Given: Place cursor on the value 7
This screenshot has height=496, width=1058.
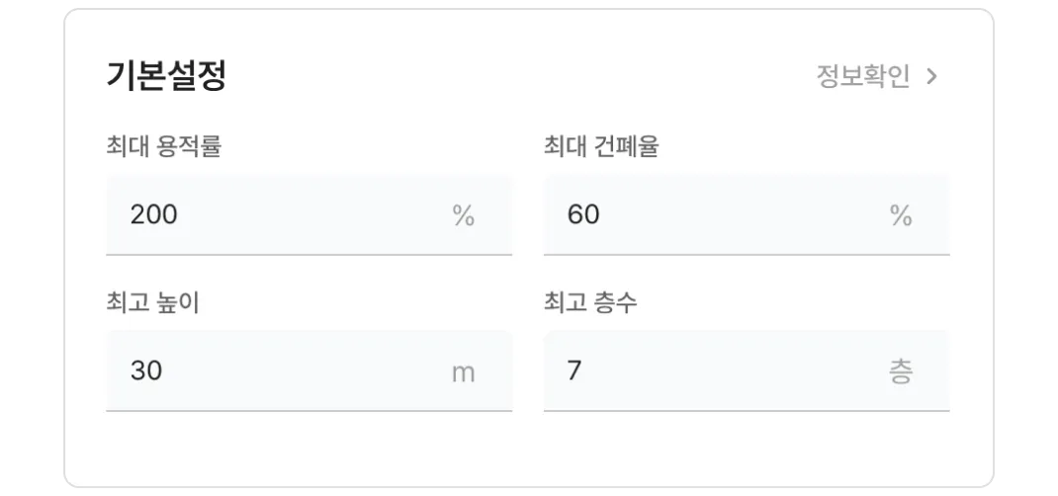Looking at the screenshot, I should [574, 371].
